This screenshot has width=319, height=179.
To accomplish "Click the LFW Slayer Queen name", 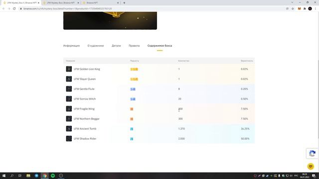I will tap(85, 79).
